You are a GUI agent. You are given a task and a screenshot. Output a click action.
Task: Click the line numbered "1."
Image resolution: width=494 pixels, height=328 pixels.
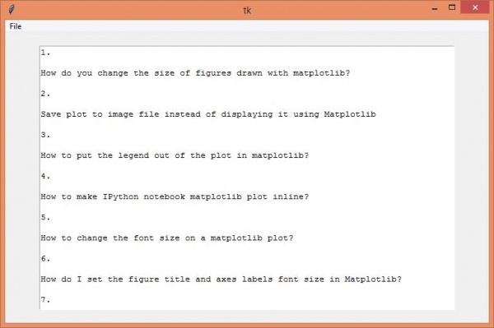[x=45, y=53]
